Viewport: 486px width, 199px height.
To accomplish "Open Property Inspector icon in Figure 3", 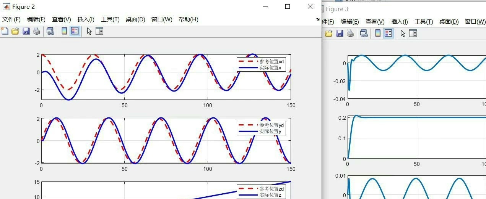I will coord(413,34).
